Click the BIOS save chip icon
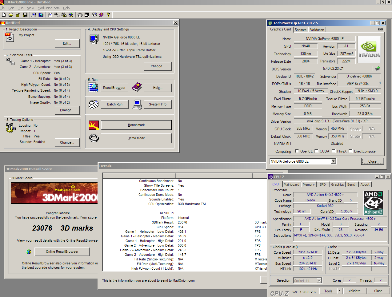The image size is (392, 297). click(x=378, y=69)
